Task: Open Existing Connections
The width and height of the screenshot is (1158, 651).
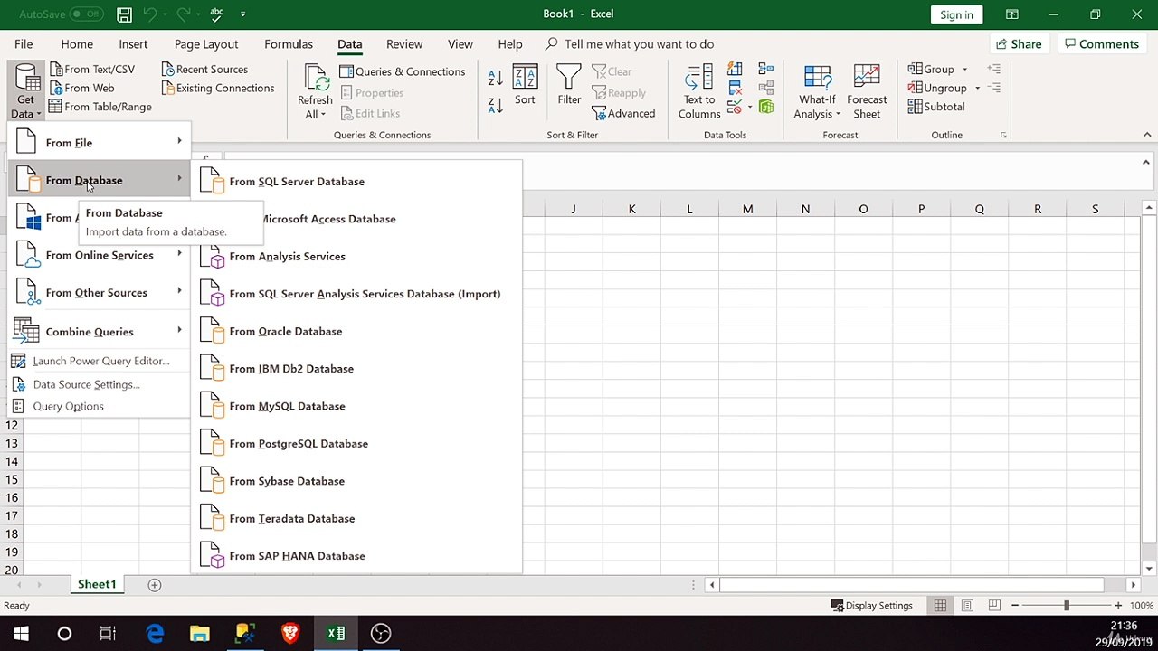Action: coord(218,88)
